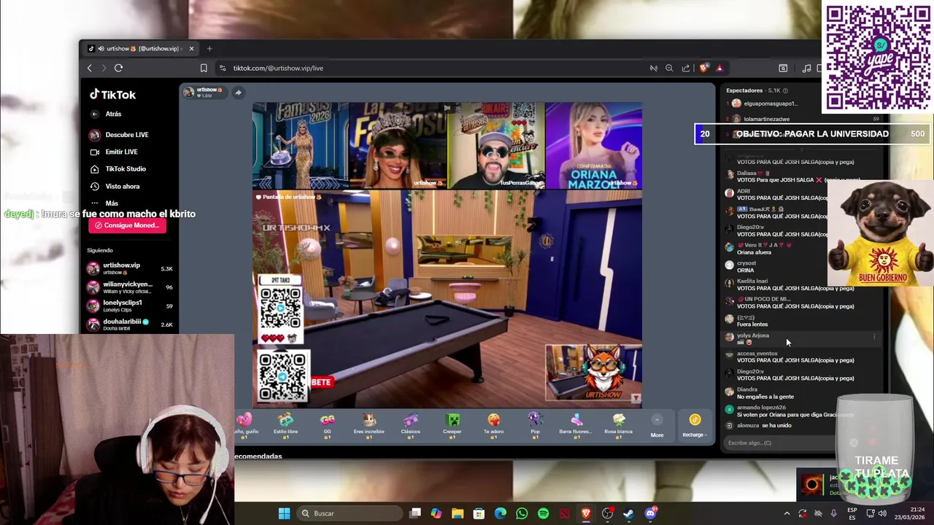Go back via Atrás
This screenshot has width=934, height=525.
pyautogui.click(x=106, y=114)
